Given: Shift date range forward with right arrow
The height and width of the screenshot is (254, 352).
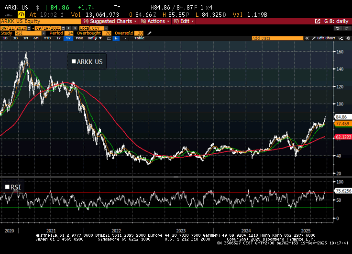Looking at the screenshot, I should pos(75,28).
